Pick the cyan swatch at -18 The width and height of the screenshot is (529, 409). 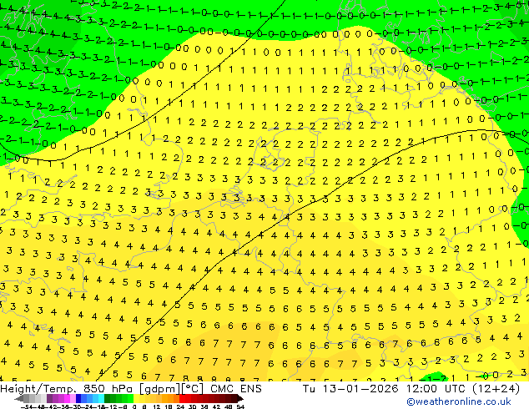click(101, 398)
